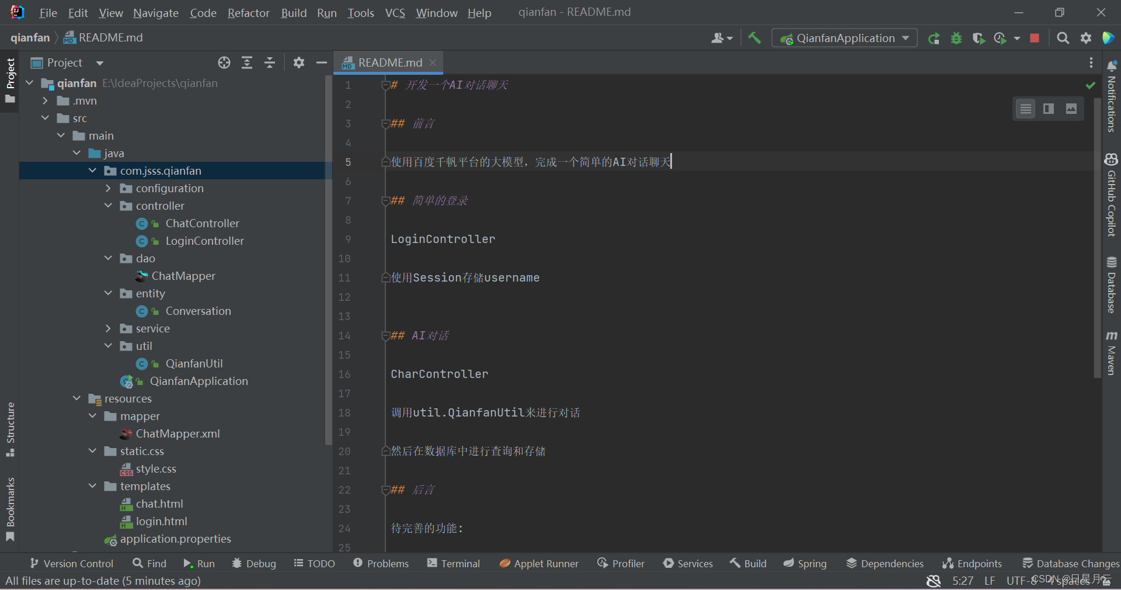This screenshot has width=1121, height=590.
Task: Open Project view mode dropdown
Action: 100,63
